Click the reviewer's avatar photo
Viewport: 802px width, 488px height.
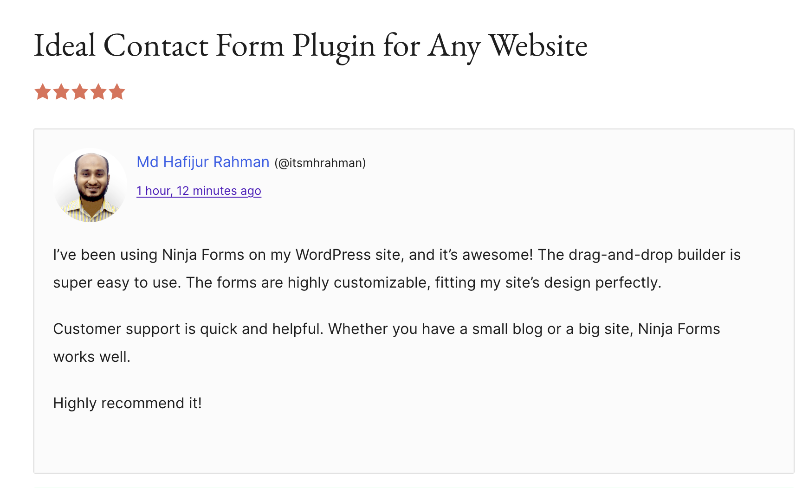pos(90,185)
